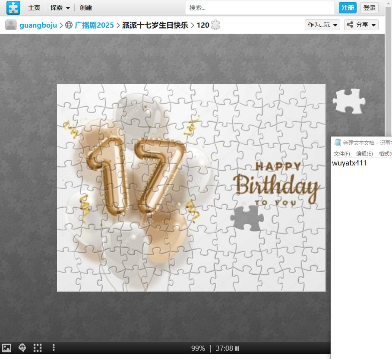This screenshot has height=359, width=392.
Task: Focus the 搜索 search field
Action: pos(259,8)
